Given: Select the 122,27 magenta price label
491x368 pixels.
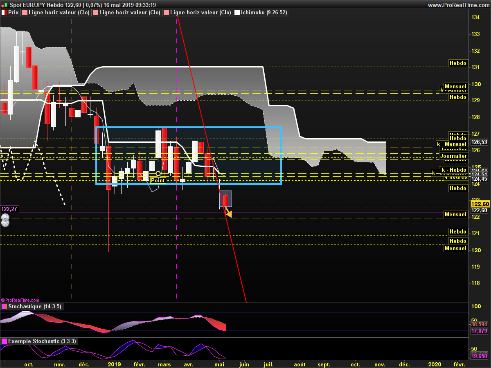Looking at the screenshot, I should (x=9, y=209).
